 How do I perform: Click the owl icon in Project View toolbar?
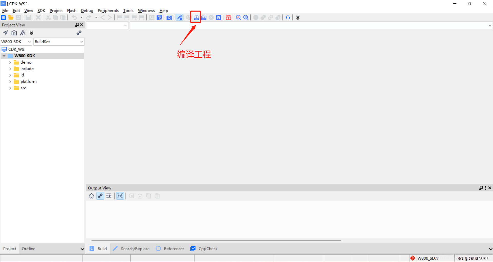(32, 33)
